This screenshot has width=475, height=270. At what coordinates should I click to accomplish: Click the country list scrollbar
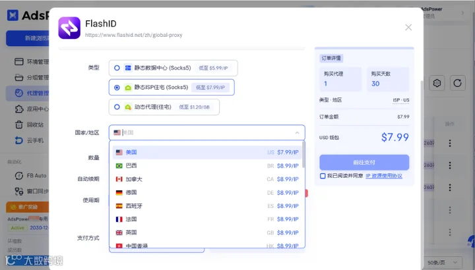[303, 155]
